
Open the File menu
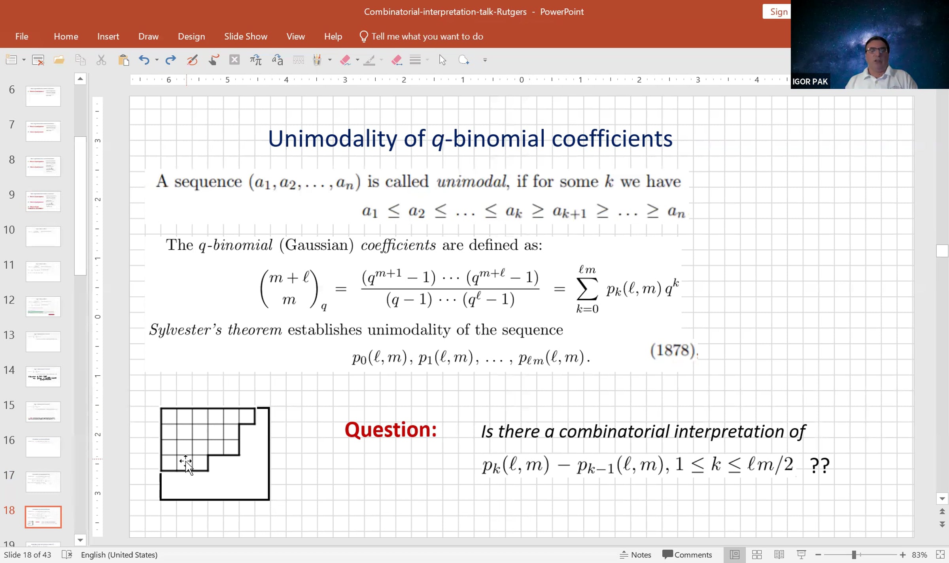[22, 36]
